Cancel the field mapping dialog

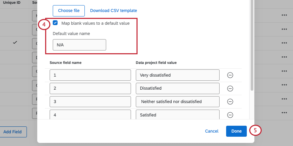[212, 131]
